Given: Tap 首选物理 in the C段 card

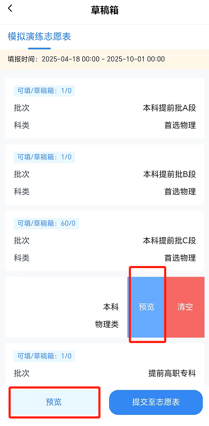Looking at the screenshot, I should (180, 257).
